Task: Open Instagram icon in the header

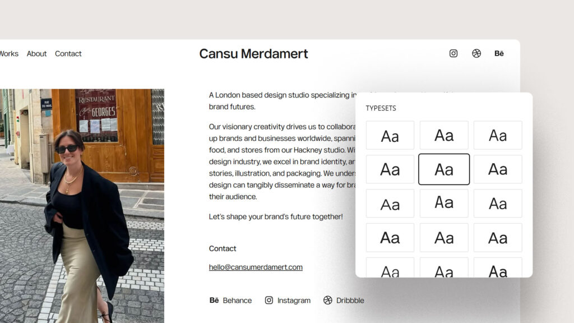Action: pyautogui.click(x=453, y=53)
